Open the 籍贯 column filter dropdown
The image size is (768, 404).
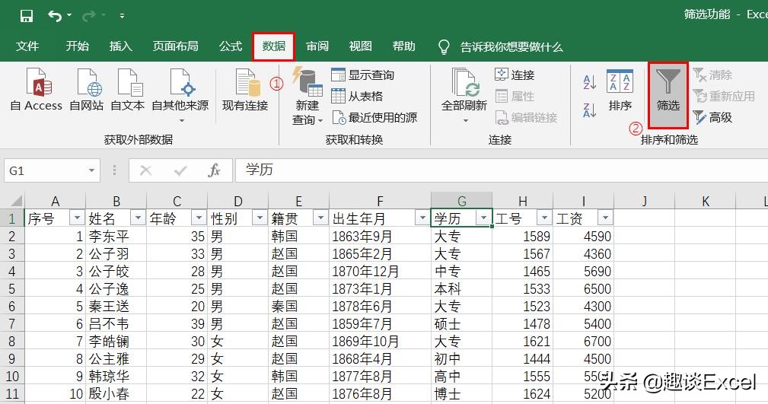pos(320,218)
